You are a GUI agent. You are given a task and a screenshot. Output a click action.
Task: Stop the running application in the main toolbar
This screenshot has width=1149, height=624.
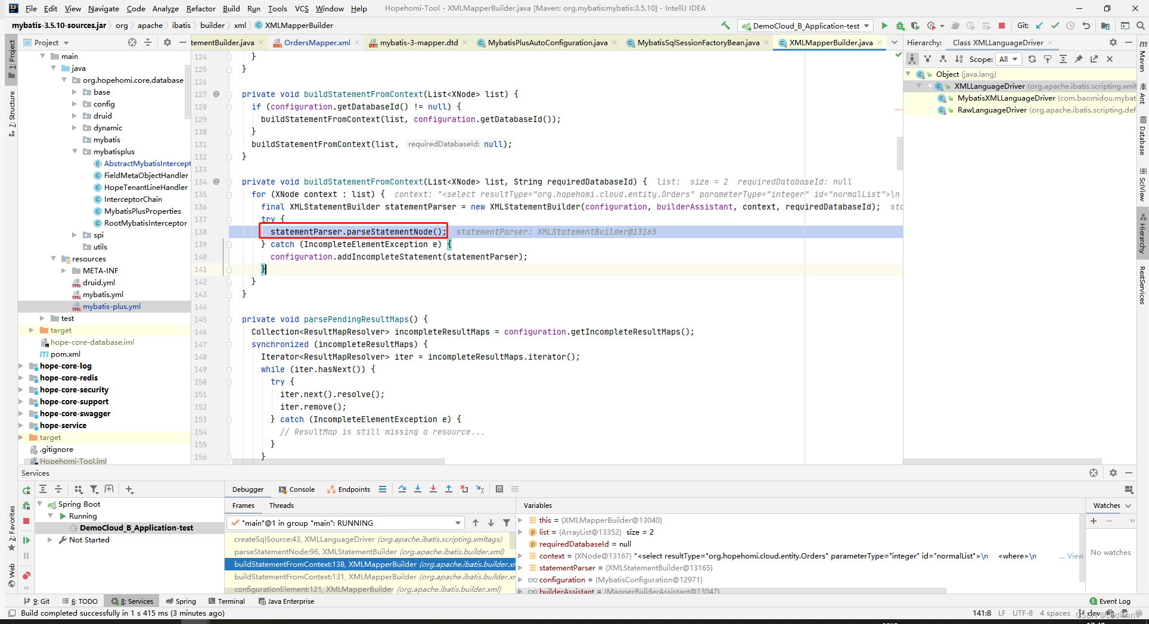click(x=1002, y=26)
